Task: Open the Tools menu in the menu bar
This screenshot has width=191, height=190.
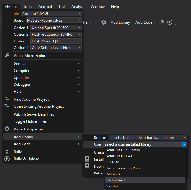Action: coord(28,6)
